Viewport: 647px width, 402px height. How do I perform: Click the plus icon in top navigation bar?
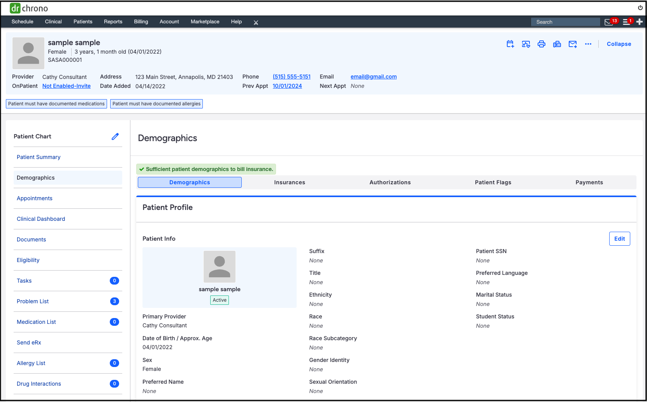[639, 22]
